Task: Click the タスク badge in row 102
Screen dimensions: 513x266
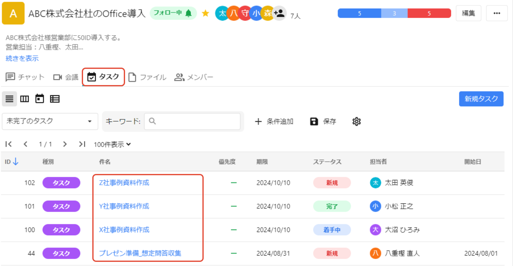Action: click(61, 183)
